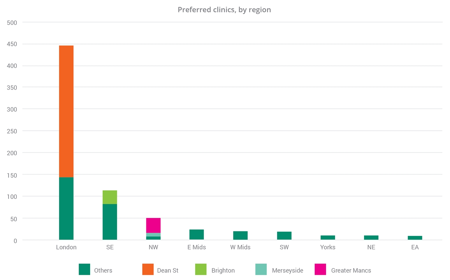Click the Others legend color swatch
The height and width of the screenshot is (280, 450).
[85, 269]
